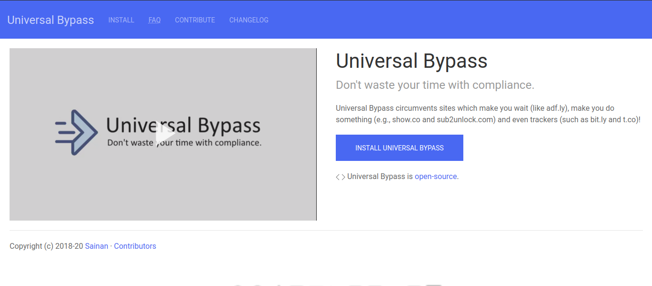Viewport: 652px width, 286px height.
Task: Select the large Universal Bypass heading
Action: pyautogui.click(x=412, y=61)
